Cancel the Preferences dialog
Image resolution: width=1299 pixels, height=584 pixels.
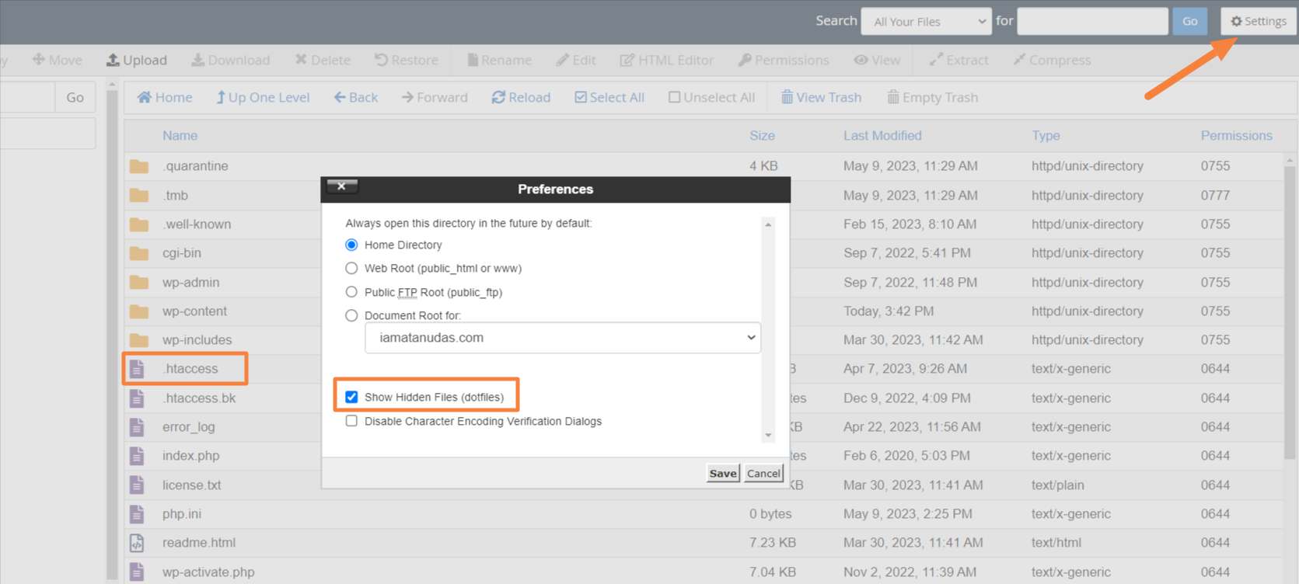763,473
